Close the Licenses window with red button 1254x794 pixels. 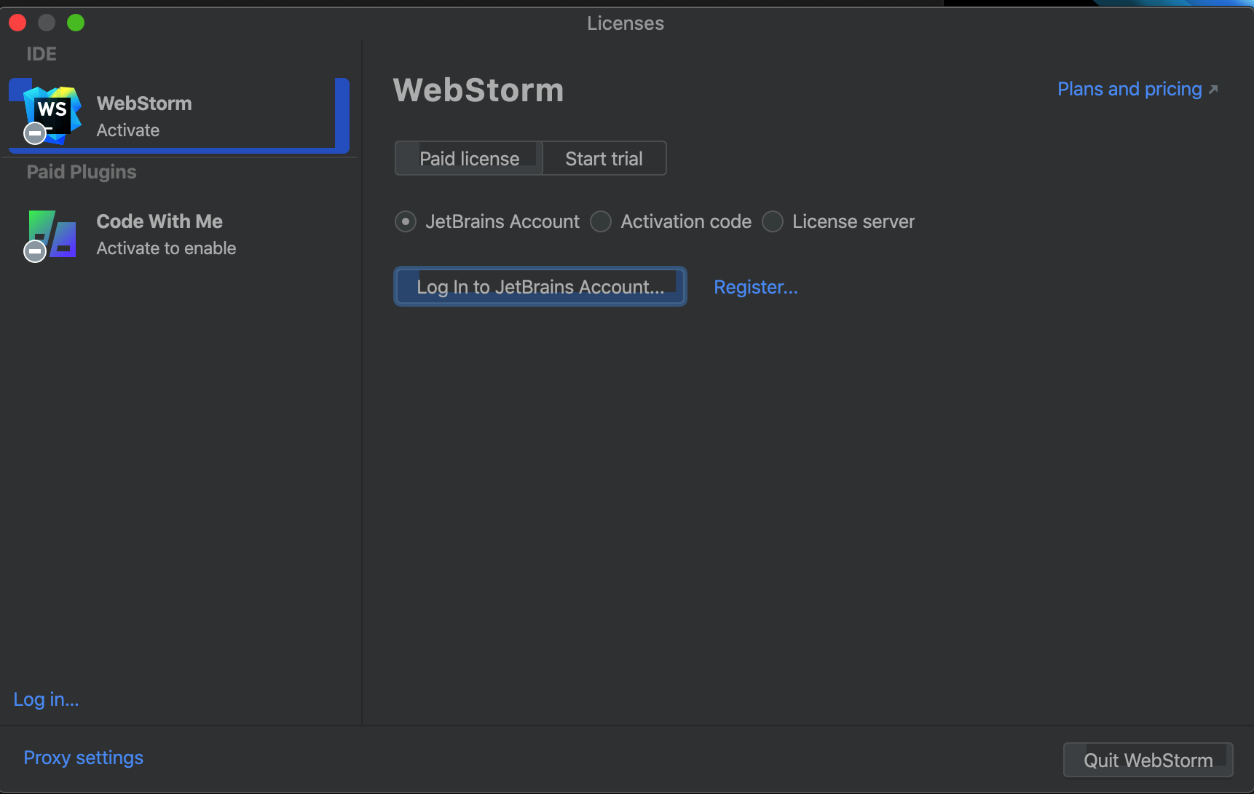click(x=17, y=23)
